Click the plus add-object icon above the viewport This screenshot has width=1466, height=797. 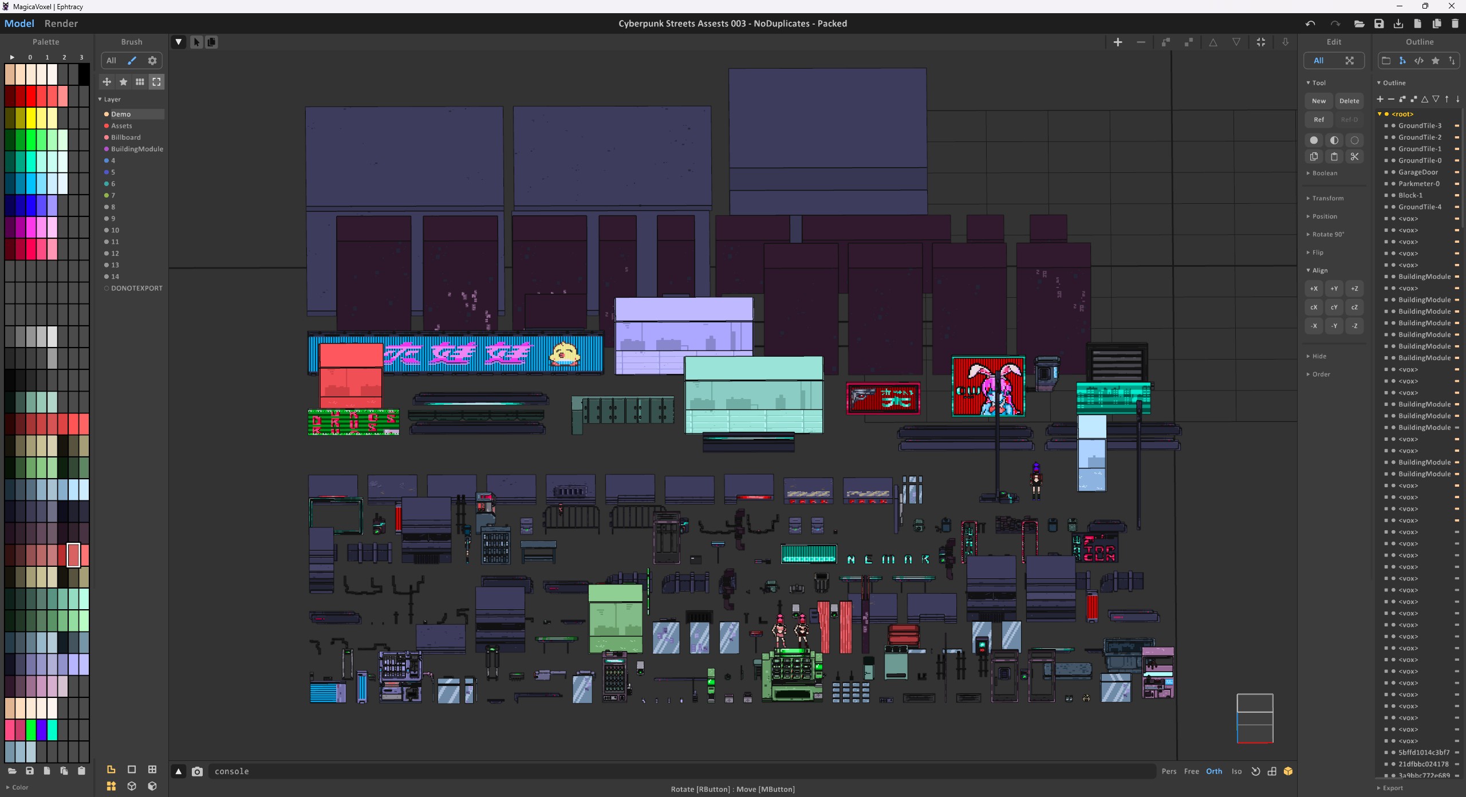pos(1118,42)
